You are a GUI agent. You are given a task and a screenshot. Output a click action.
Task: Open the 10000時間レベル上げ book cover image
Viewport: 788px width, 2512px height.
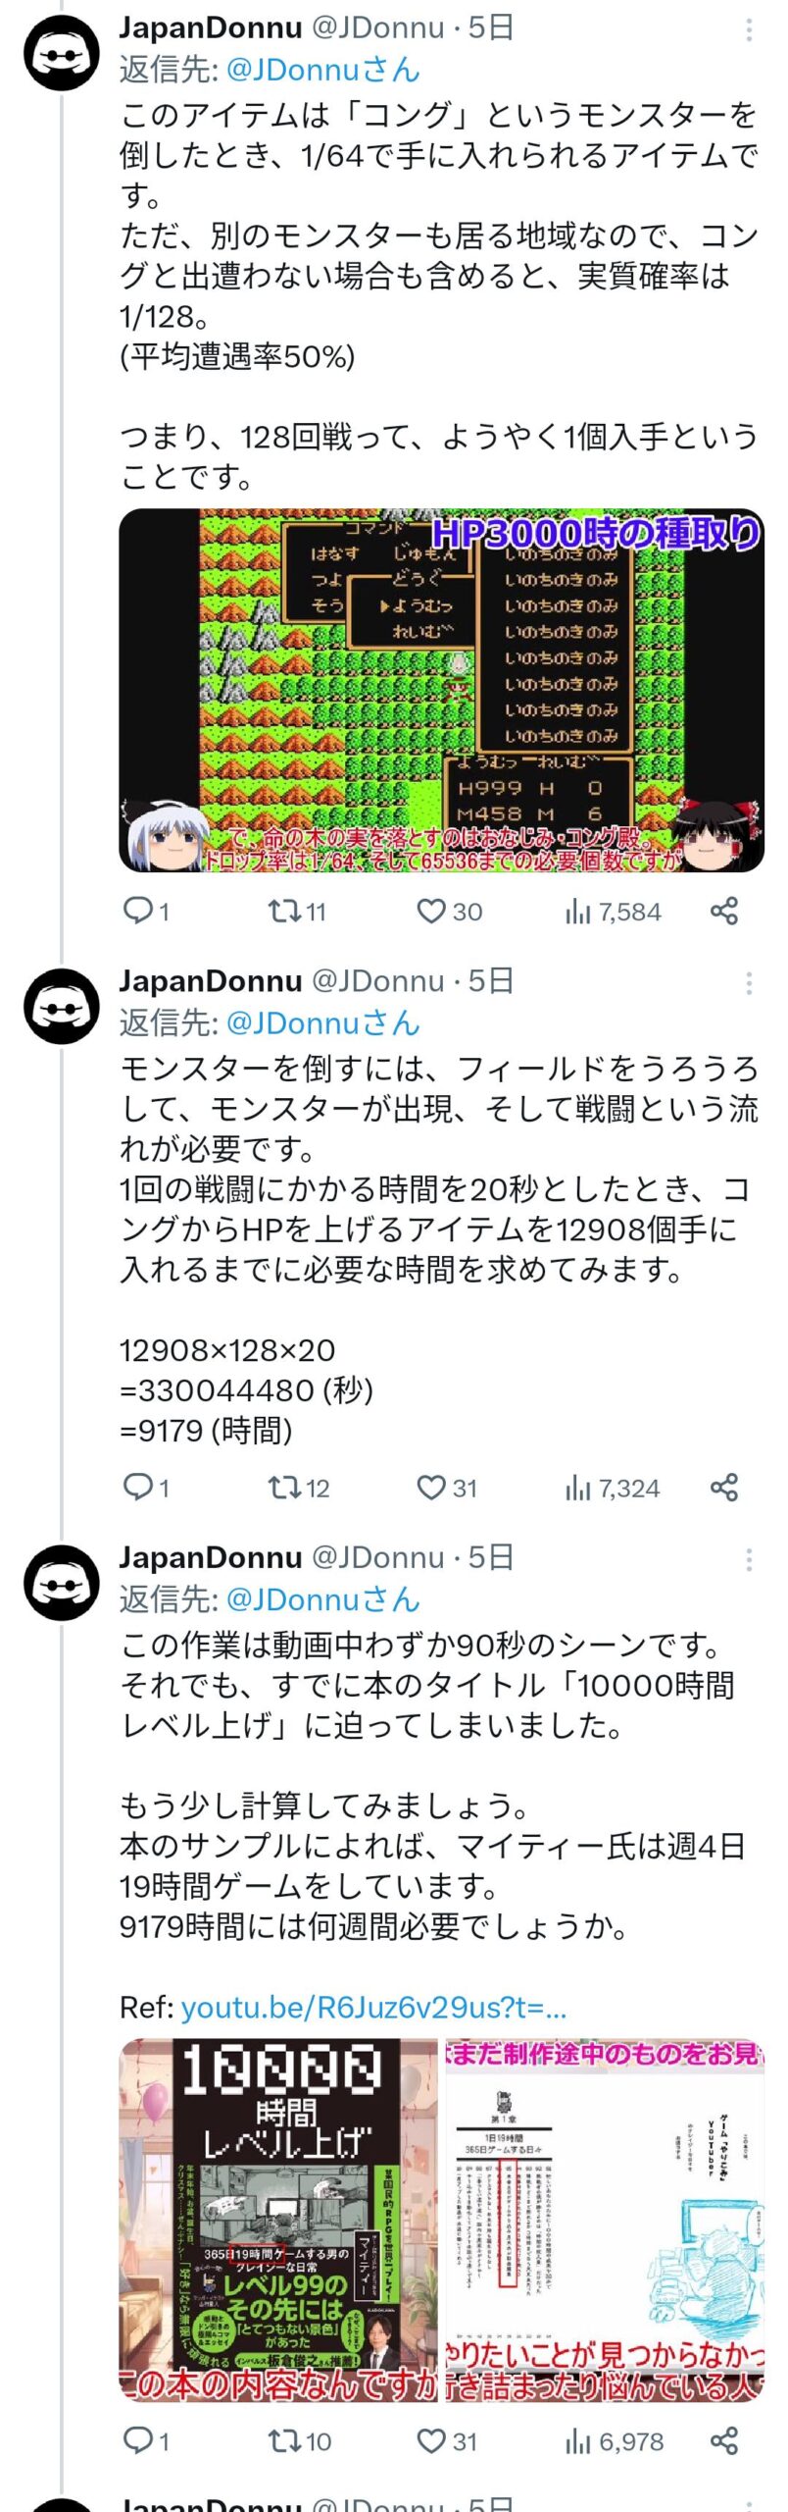pyautogui.click(x=279, y=2220)
